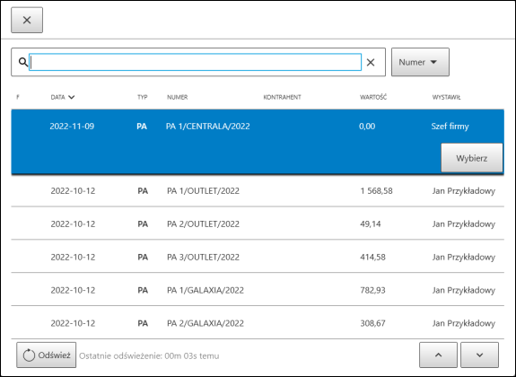Click the WARTOŚĆ column header

pos(373,97)
